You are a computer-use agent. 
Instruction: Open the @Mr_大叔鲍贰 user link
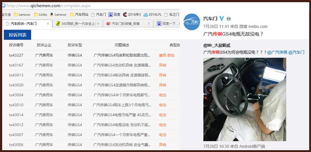tap(217, 46)
